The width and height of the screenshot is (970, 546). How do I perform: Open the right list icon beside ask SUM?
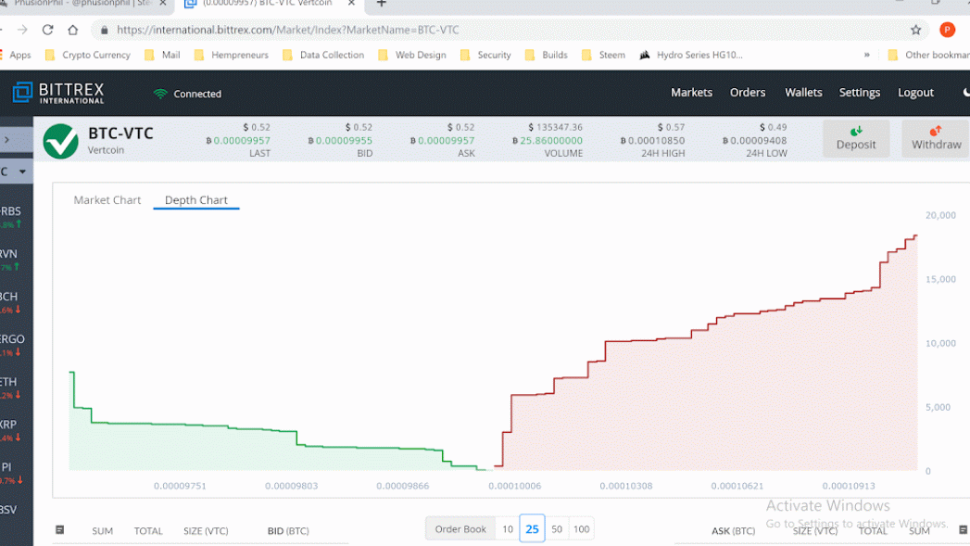[x=964, y=530]
